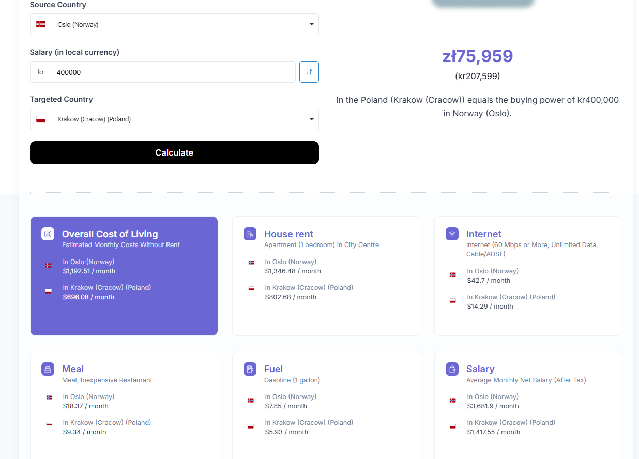Click the Estimated Monthly Costs Without Rent subtitle
Screen dimensions: 639x459
(x=121, y=245)
